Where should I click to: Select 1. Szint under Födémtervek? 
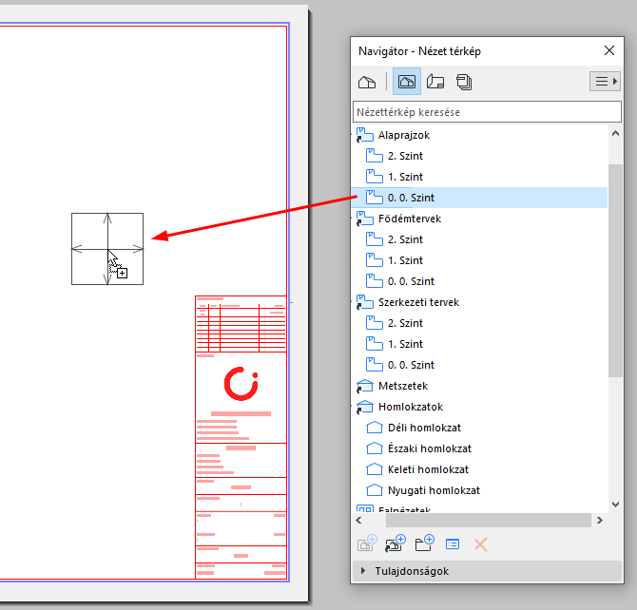[x=405, y=260]
